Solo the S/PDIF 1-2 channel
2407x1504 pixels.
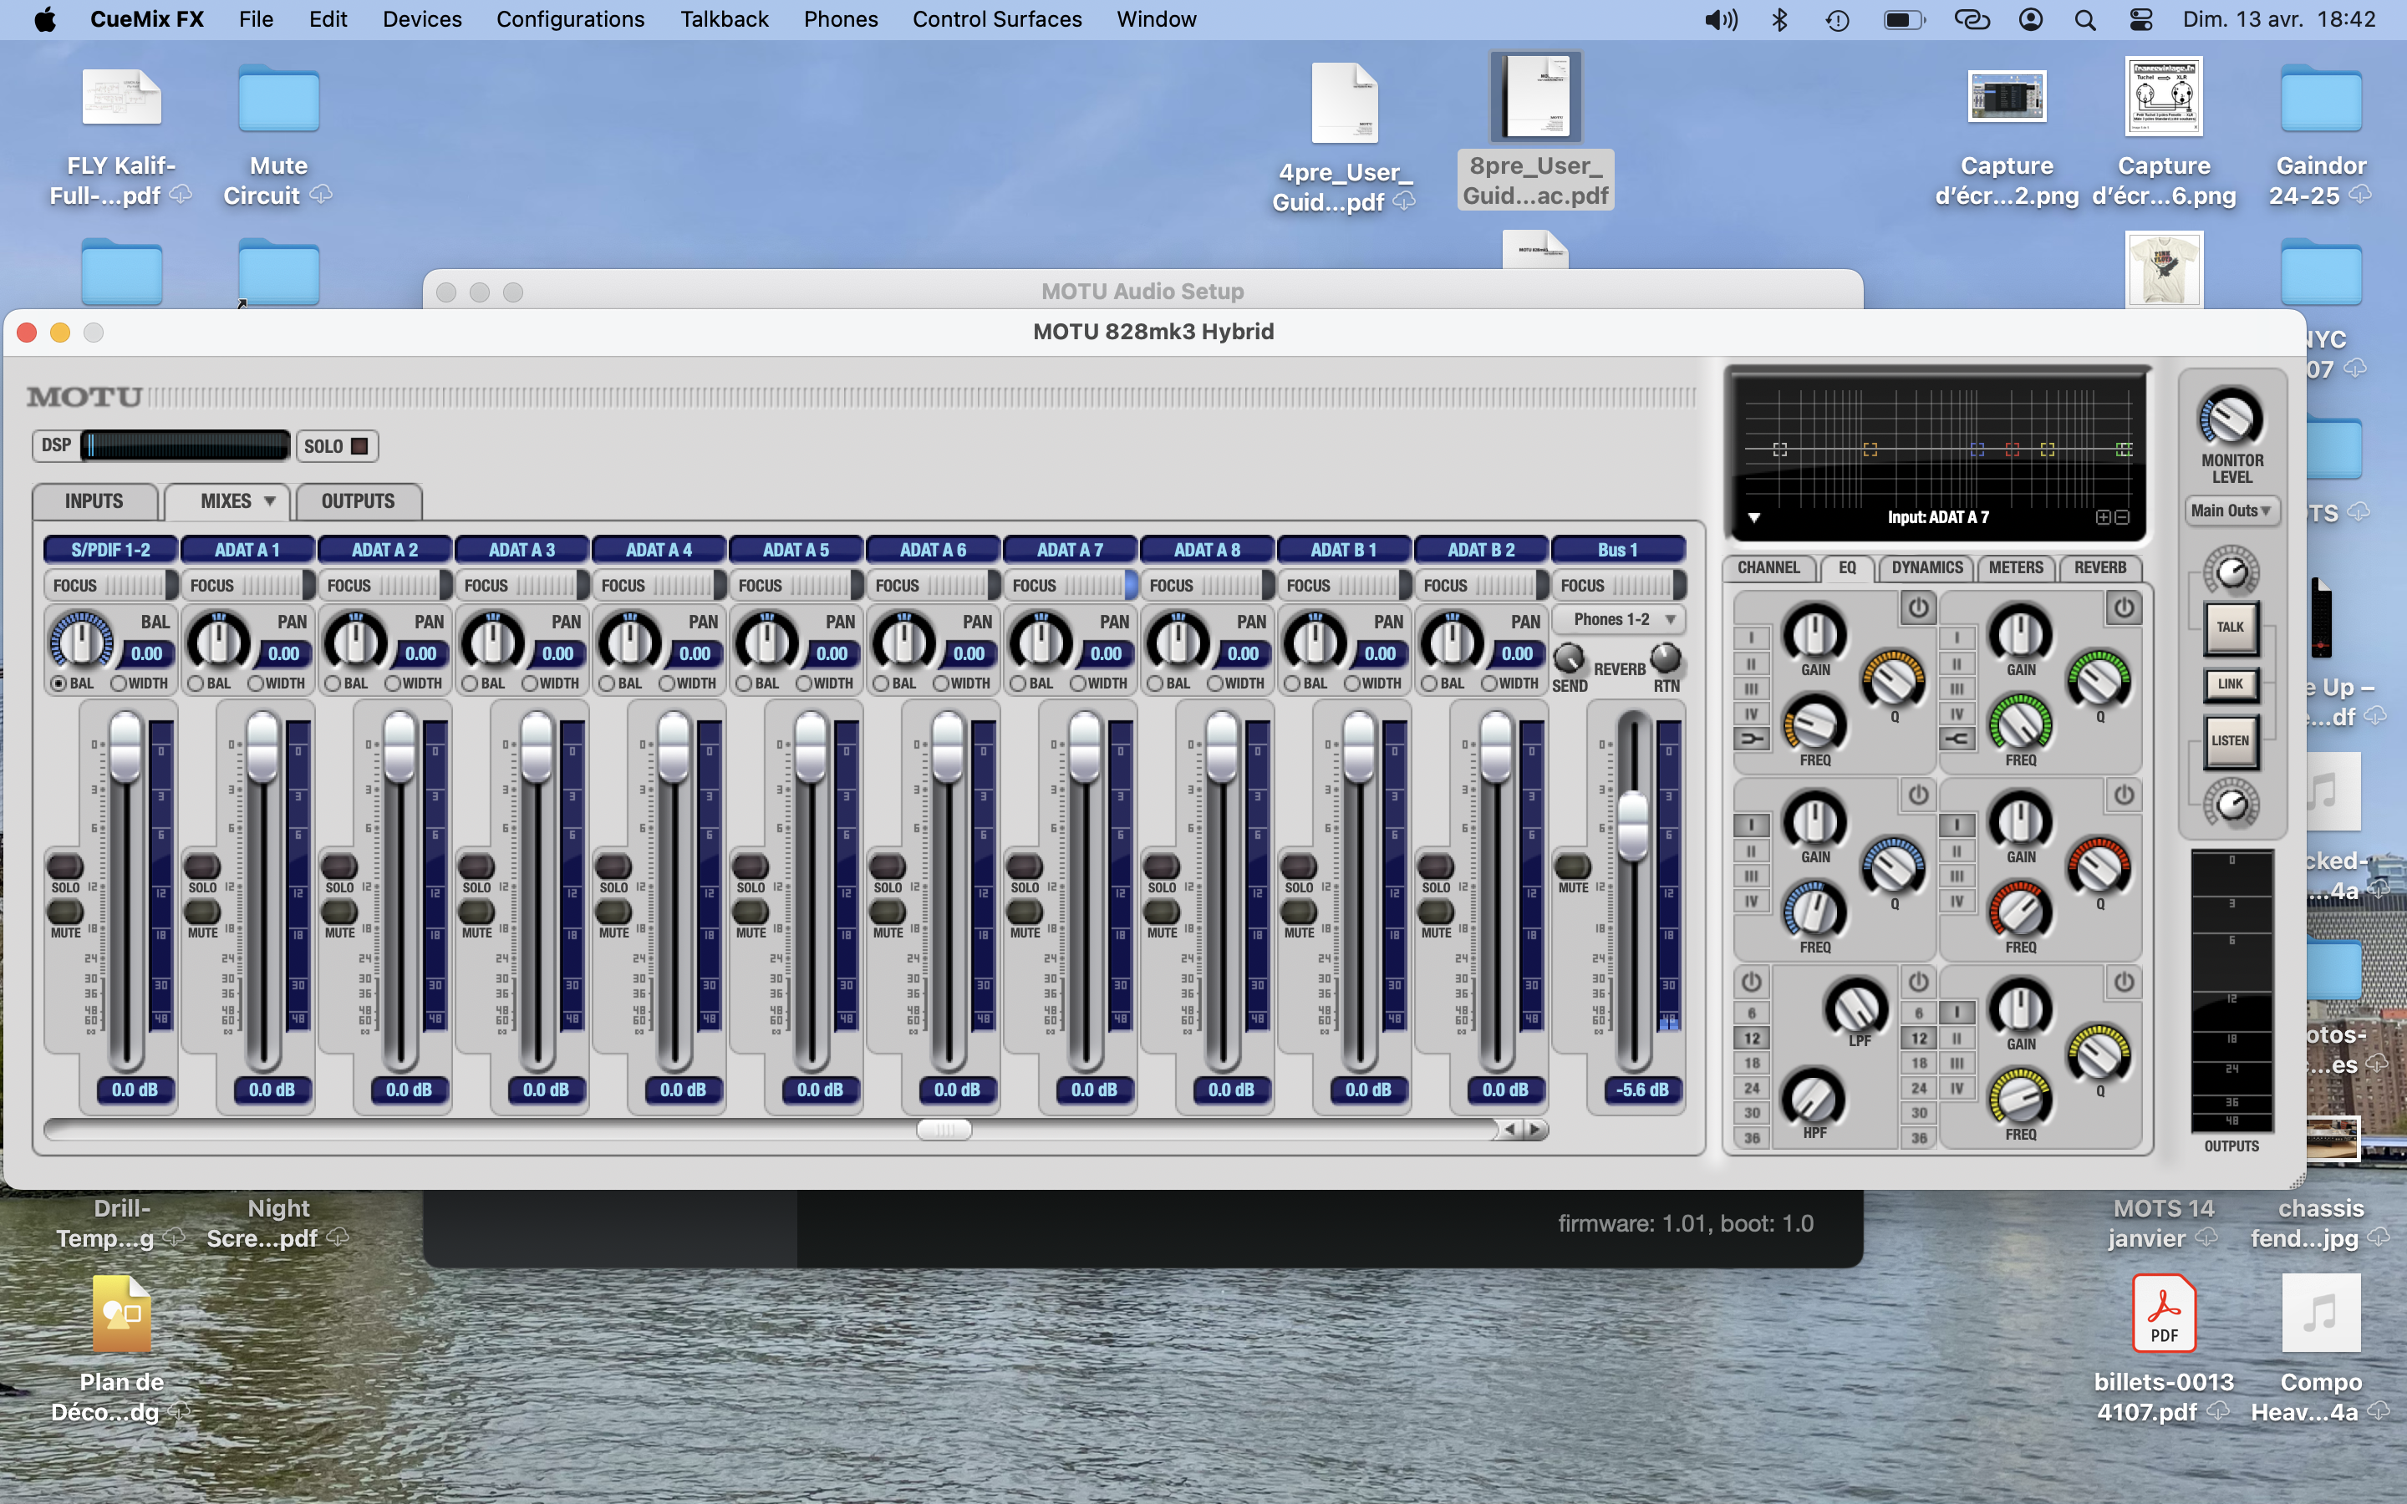(x=64, y=866)
